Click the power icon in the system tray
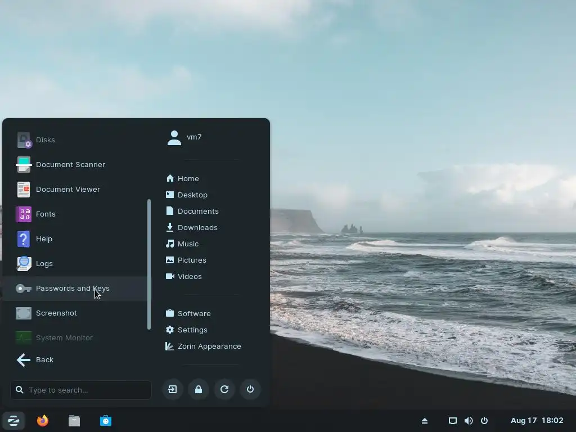 coord(484,421)
